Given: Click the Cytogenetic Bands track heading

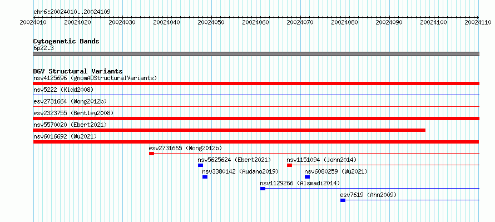Looking at the screenshot, I should [x=66, y=41].
